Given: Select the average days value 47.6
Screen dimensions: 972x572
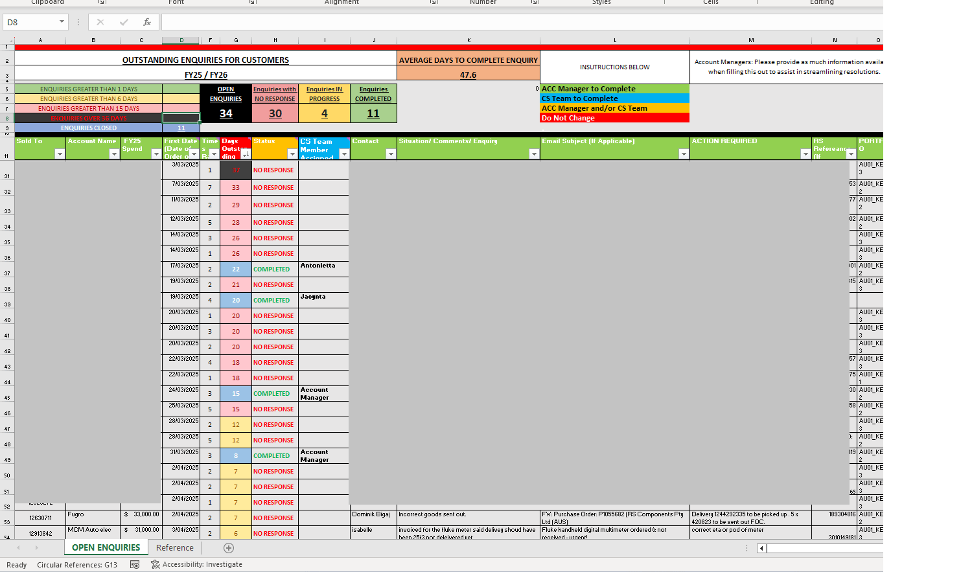Looking at the screenshot, I should click(x=469, y=74).
